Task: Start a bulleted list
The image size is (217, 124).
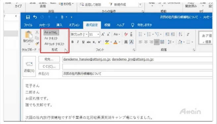Action: (140, 34)
